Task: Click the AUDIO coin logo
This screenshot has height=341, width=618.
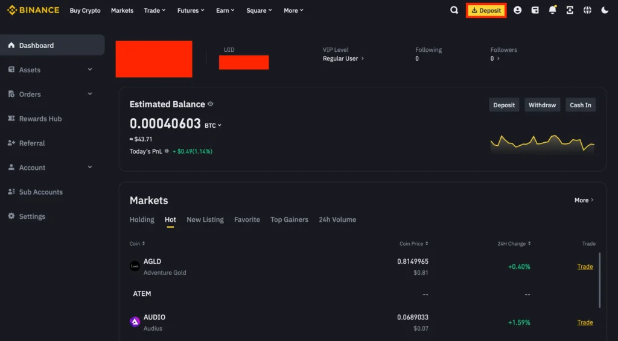Action: 135,322
